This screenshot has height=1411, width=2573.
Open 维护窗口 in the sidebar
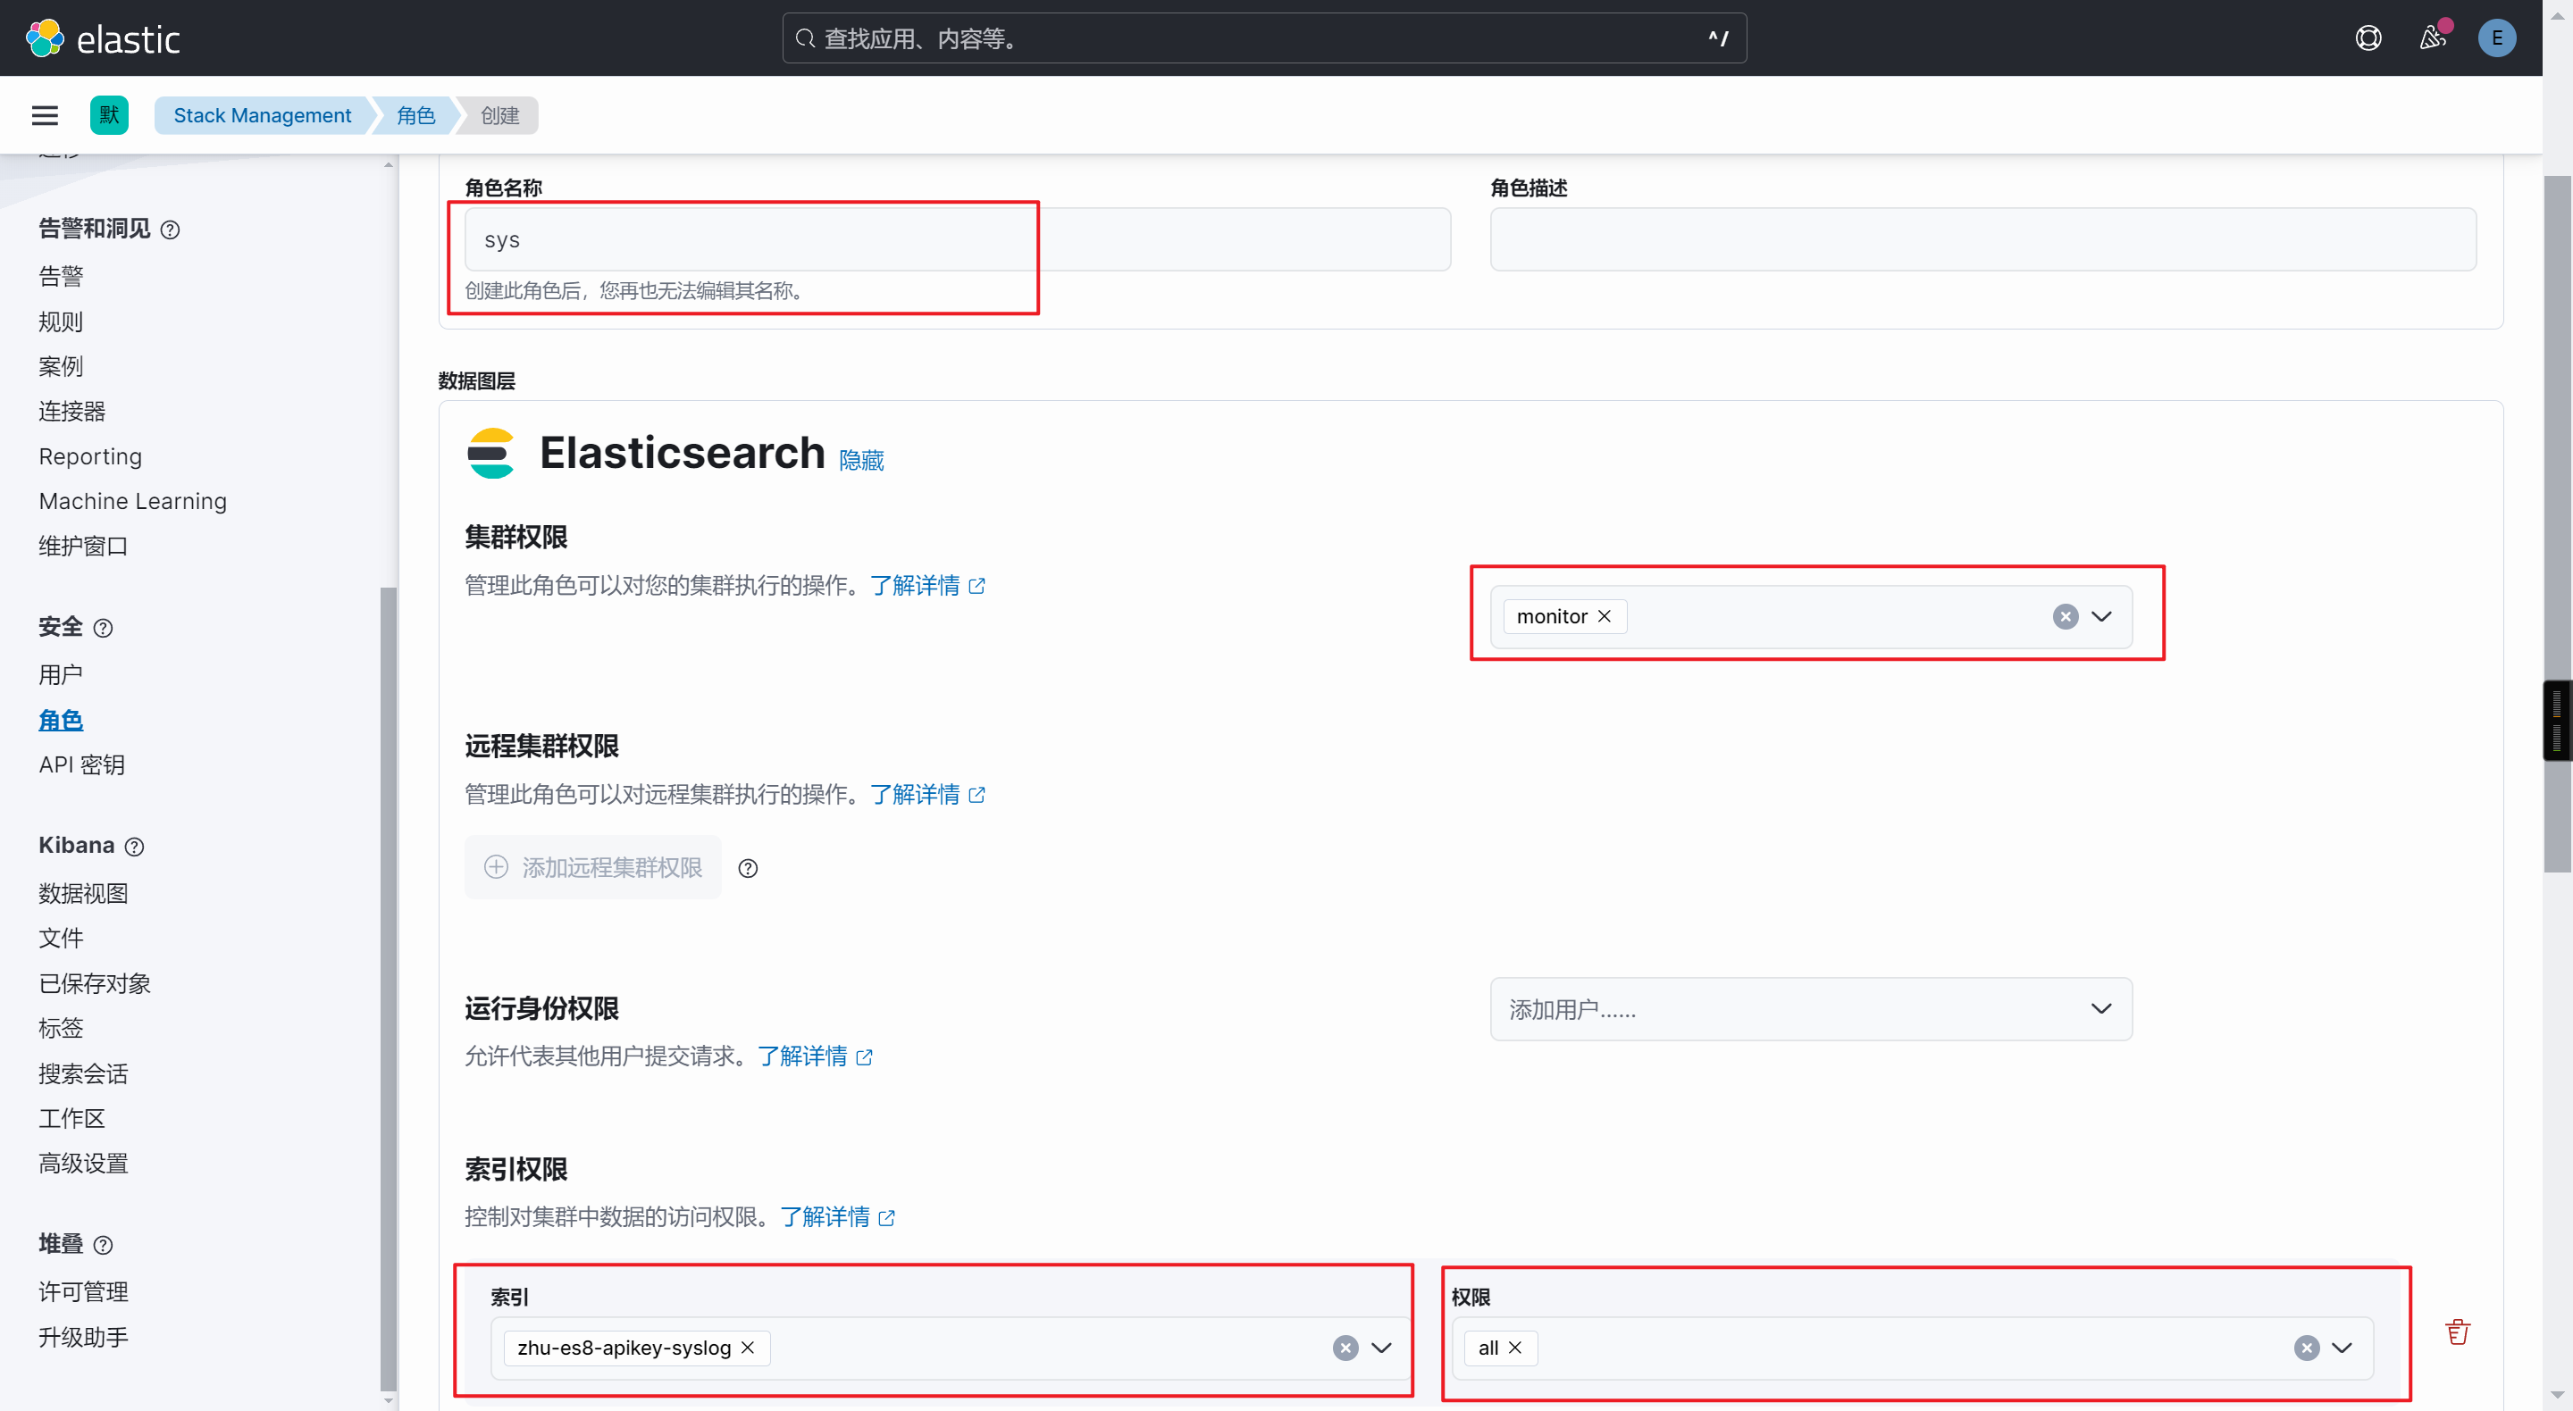83,547
